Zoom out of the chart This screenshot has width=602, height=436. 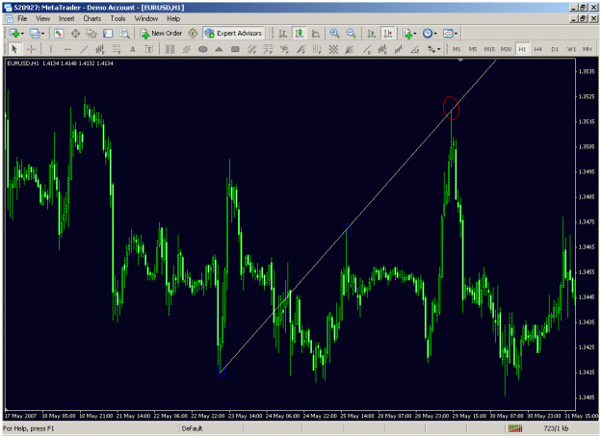[351, 34]
